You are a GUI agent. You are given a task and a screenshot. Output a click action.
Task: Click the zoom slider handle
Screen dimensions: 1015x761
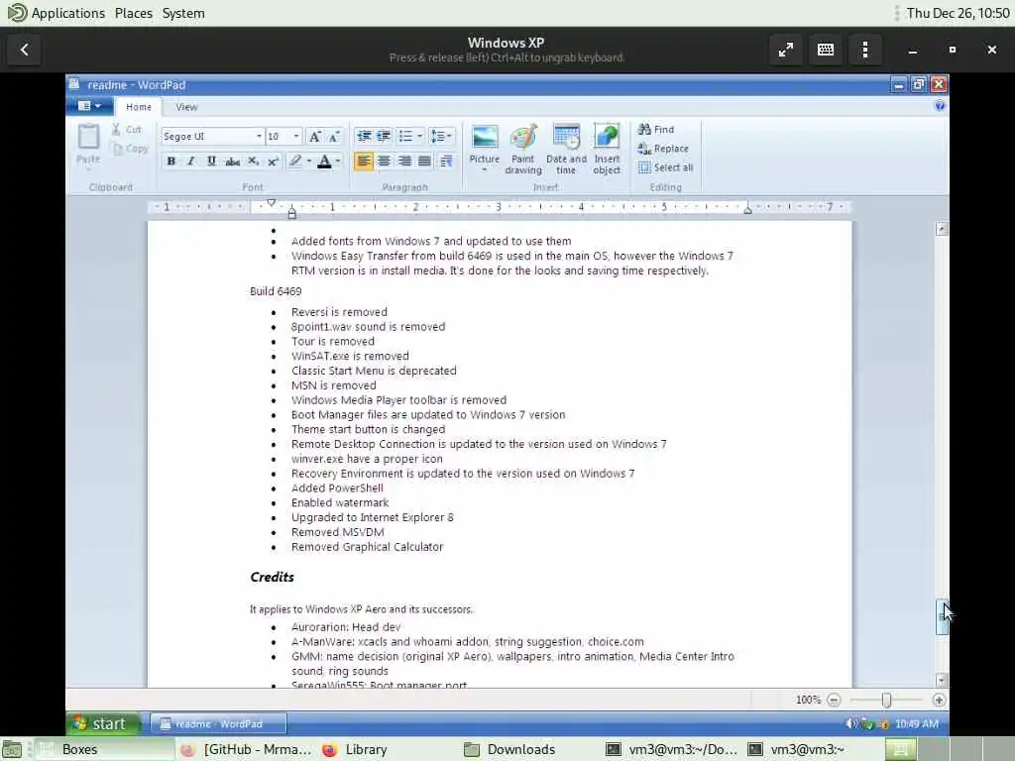point(886,700)
